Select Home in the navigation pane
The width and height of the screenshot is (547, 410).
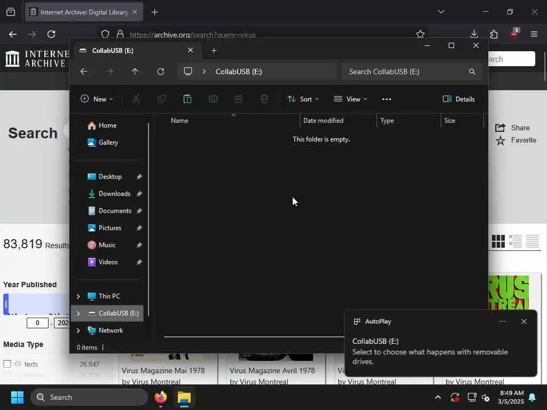point(107,125)
